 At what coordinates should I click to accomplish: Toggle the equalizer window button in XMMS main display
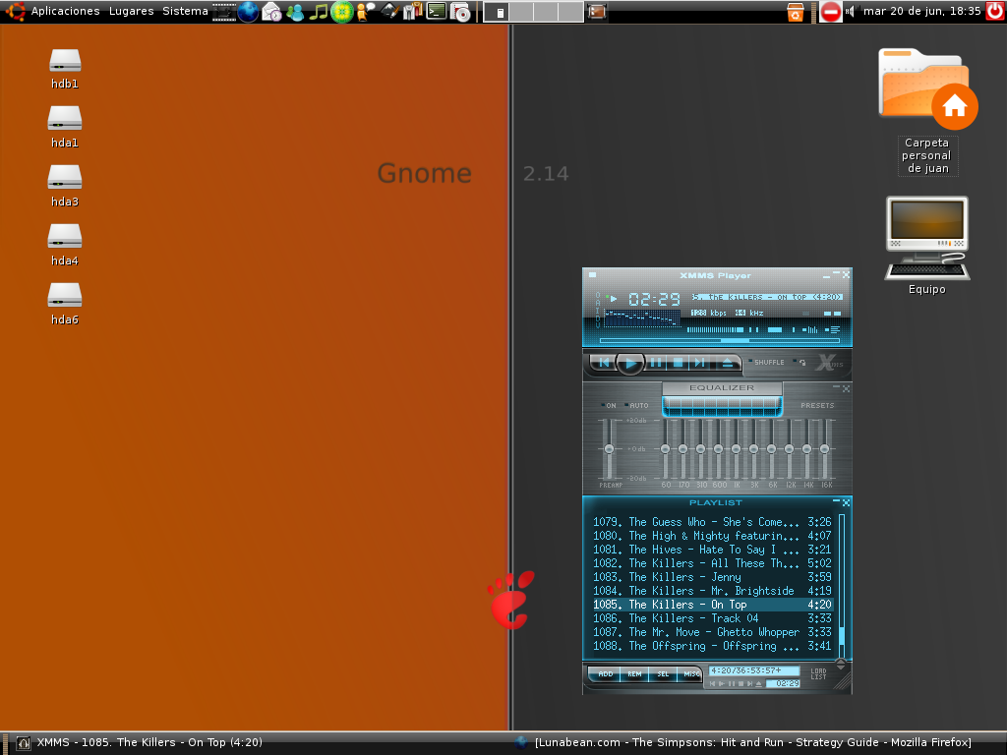(x=812, y=330)
